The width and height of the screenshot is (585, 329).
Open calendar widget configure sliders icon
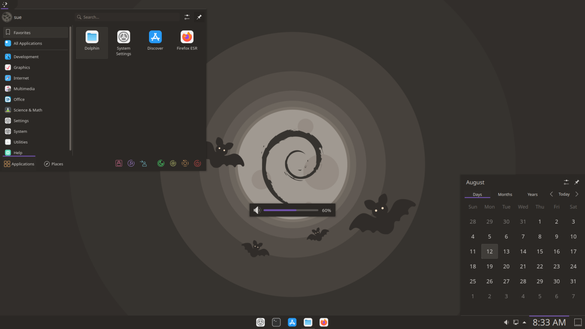click(566, 182)
